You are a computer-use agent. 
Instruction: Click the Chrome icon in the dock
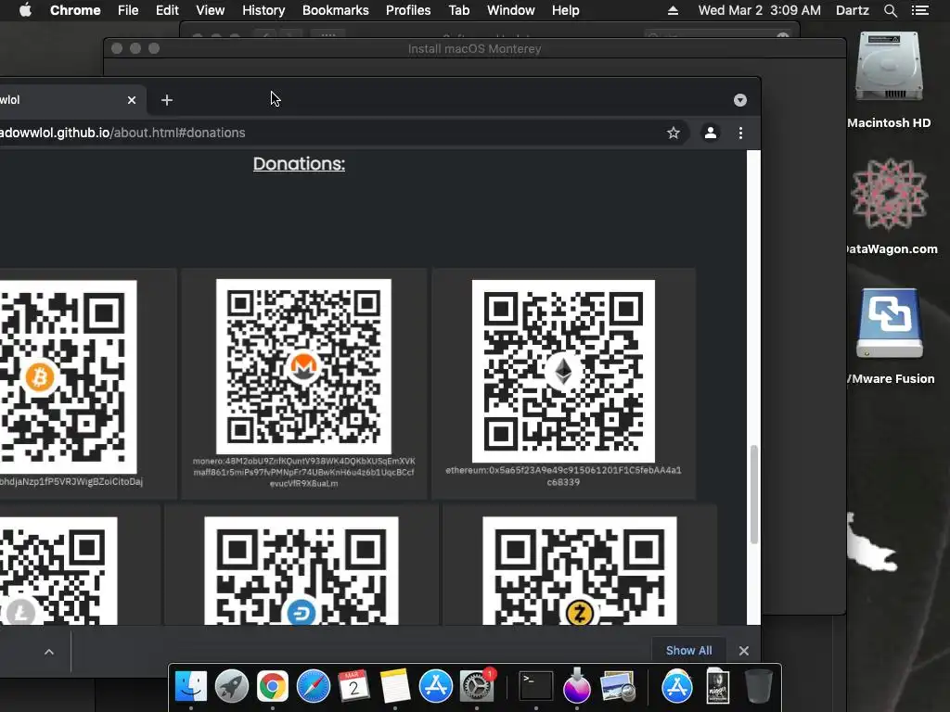pyautogui.click(x=273, y=687)
